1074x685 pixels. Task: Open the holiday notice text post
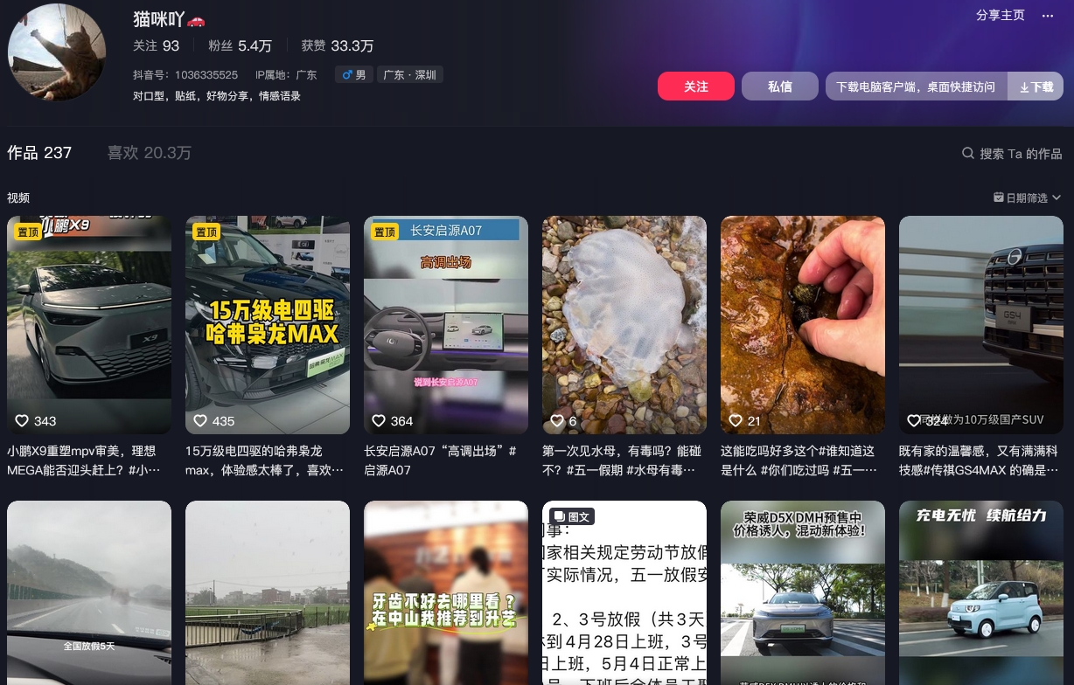coord(624,592)
